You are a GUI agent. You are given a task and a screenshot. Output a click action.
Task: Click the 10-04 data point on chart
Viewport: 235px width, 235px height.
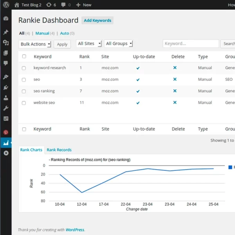pos(60,174)
